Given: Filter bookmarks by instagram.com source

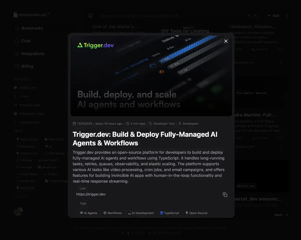Looking at the screenshot, I should tap(31, 114).
